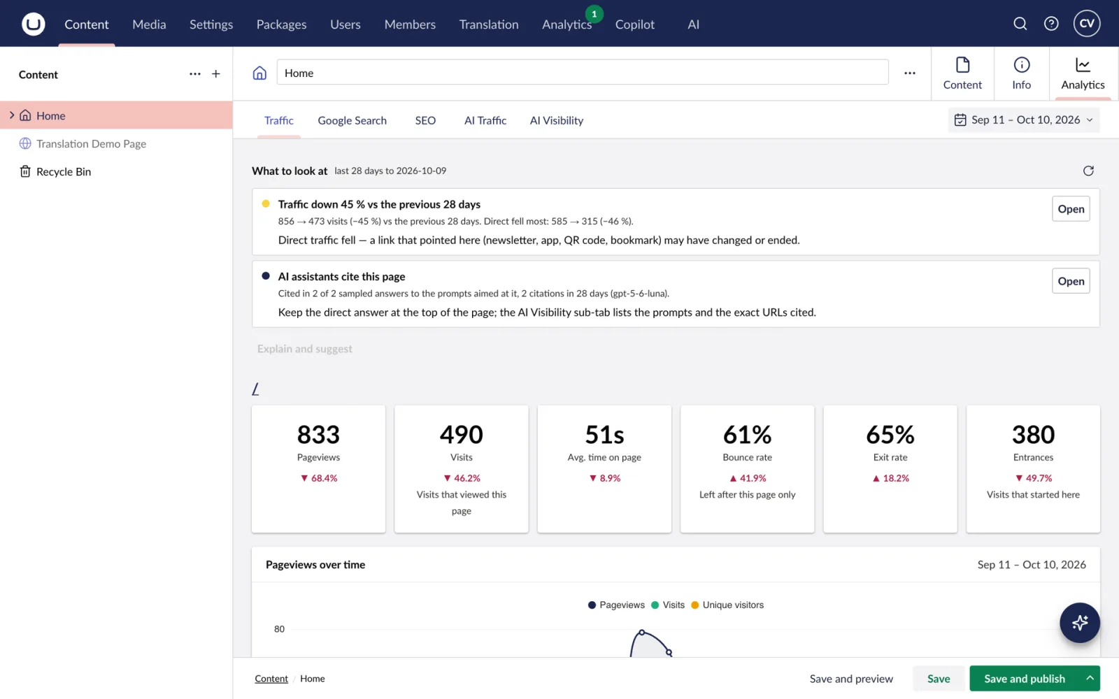This screenshot has height=699, width=1119.
Task: Click Save and preview
Action: click(851, 679)
